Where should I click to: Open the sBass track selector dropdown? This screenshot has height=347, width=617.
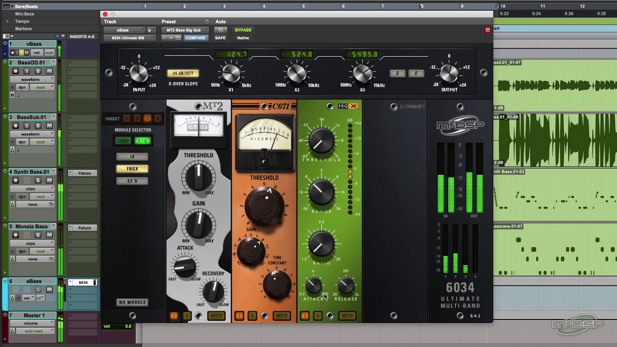(124, 30)
